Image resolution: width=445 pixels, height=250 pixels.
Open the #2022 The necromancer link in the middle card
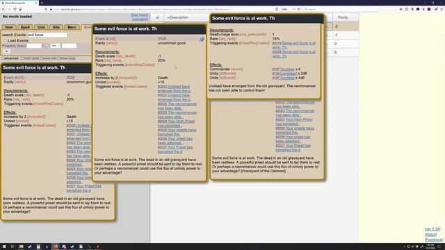177,106
